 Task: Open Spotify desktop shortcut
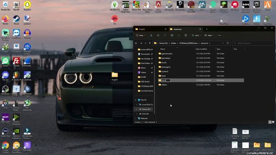click(x=6, y=62)
